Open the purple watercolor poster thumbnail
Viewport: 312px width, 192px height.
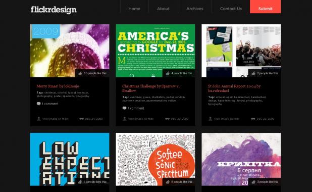(x=241, y=159)
